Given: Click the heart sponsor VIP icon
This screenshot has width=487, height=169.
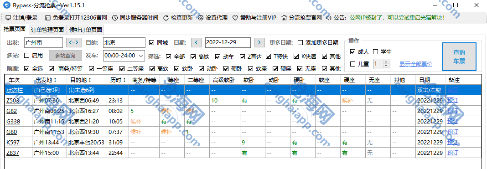Looking at the screenshot, I should click(235, 18).
